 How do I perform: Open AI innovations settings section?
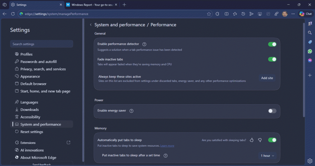click(x=42, y=150)
